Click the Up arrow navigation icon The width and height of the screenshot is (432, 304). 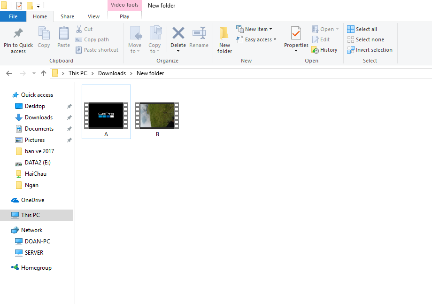44,73
